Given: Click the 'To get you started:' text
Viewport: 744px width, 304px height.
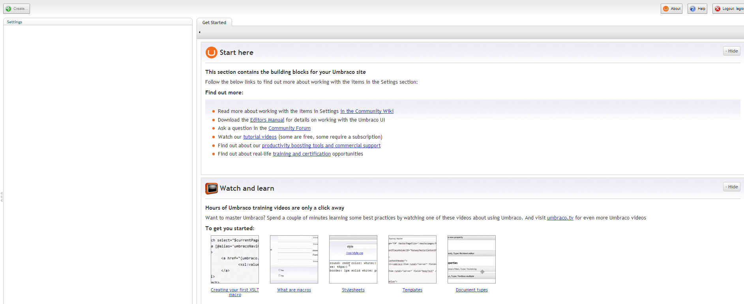Looking at the screenshot, I should 230,228.
